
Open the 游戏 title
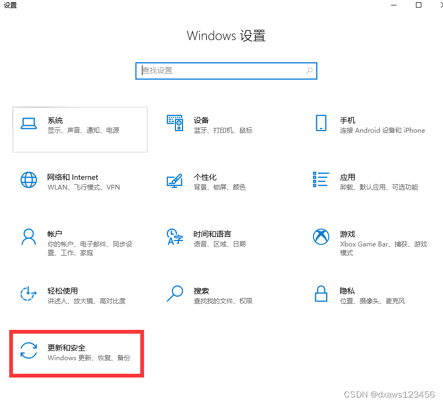pos(348,234)
